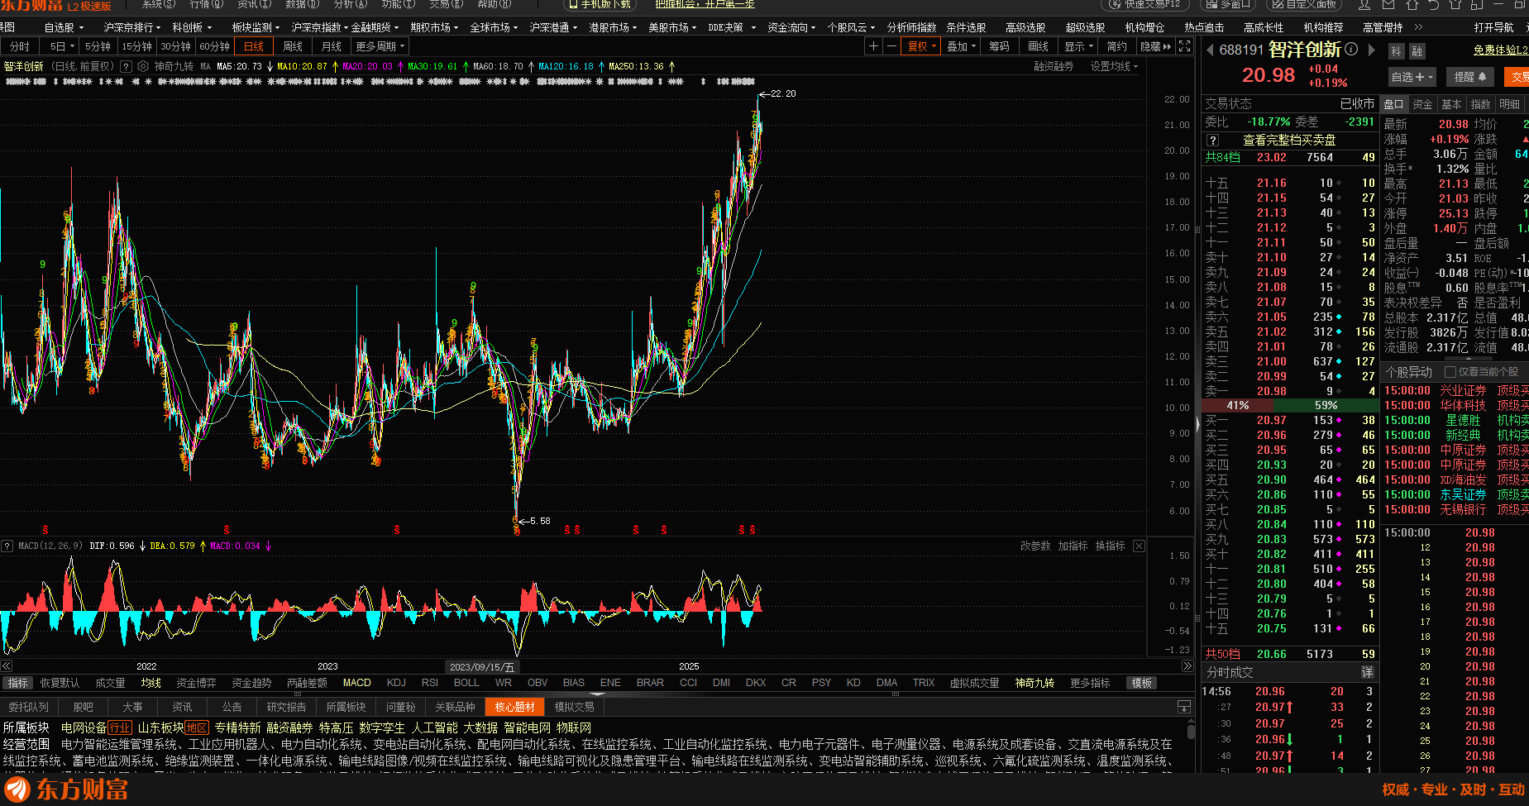
Task: Open the 叠加 dropdown
Action: (x=962, y=46)
